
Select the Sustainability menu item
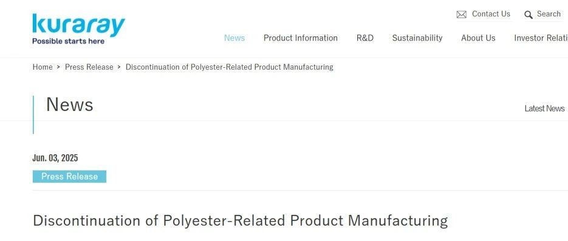(x=417, y=38)
